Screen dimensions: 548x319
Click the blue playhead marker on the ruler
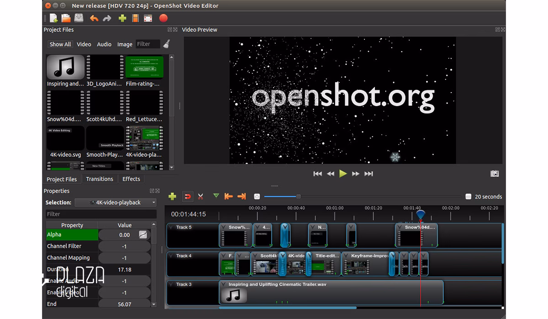tap(421, 215)
